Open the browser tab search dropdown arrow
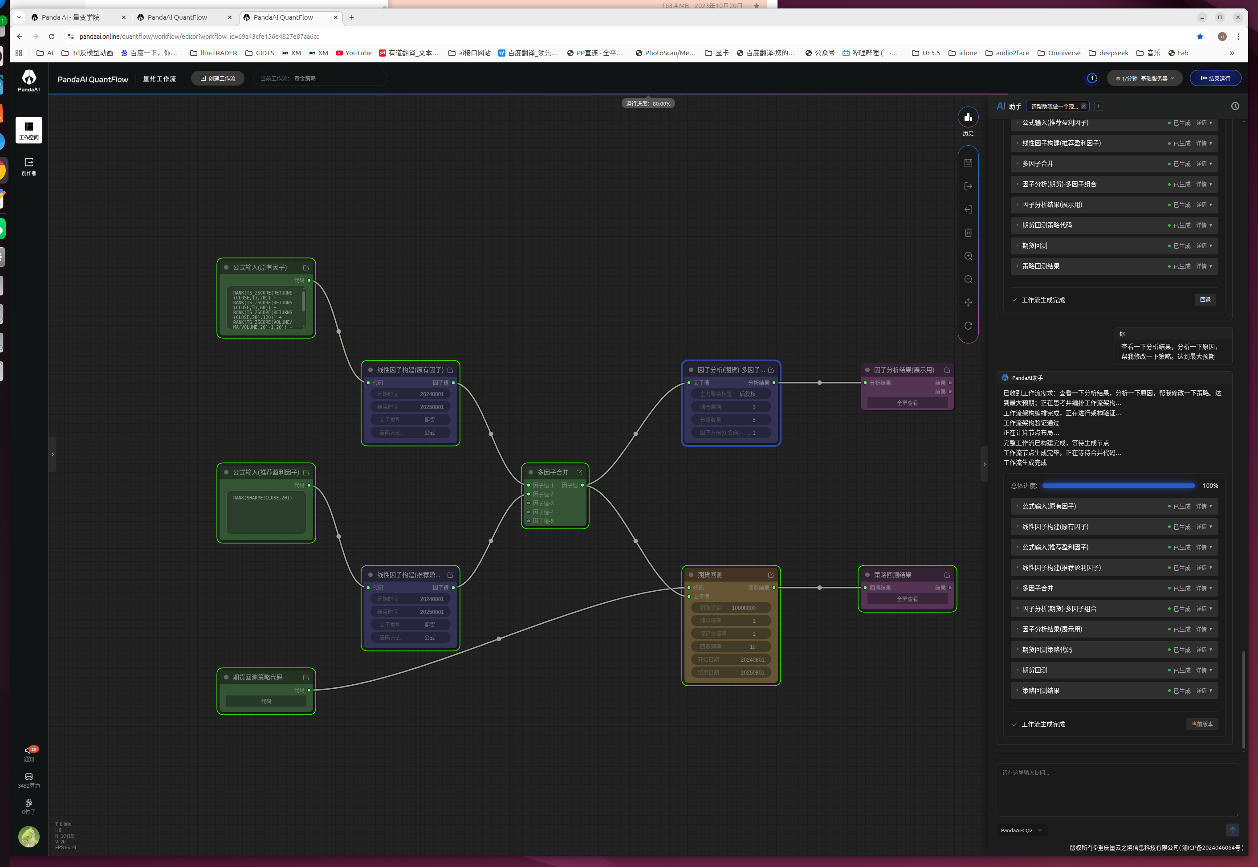Screen dimensions: 1258x867 18,17
